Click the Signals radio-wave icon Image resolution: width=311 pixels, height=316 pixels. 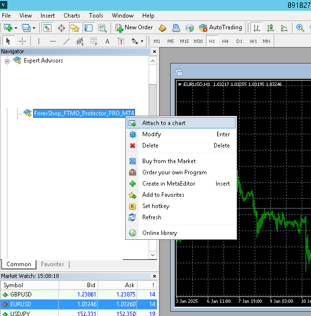tap(190, 28)
